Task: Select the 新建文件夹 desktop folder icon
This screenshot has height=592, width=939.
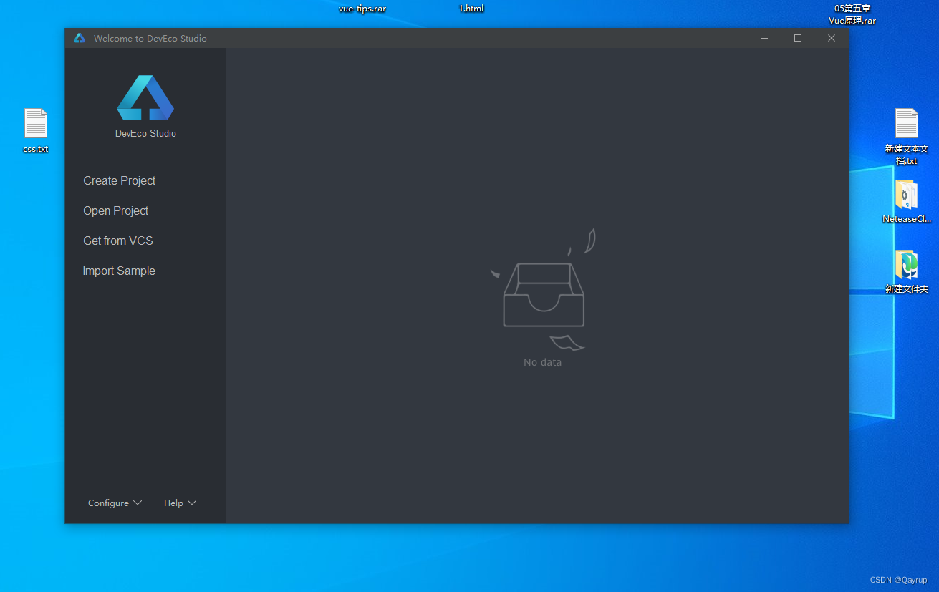Action: coord(906,266)
